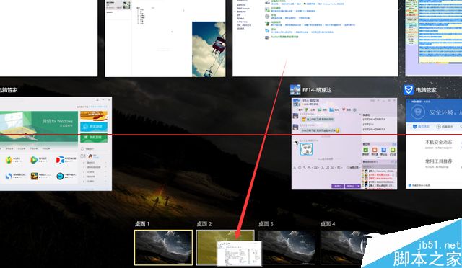This screenshot has height=268, width=462.
Task: Click the orange group app icon
Action: coord(375,150)
